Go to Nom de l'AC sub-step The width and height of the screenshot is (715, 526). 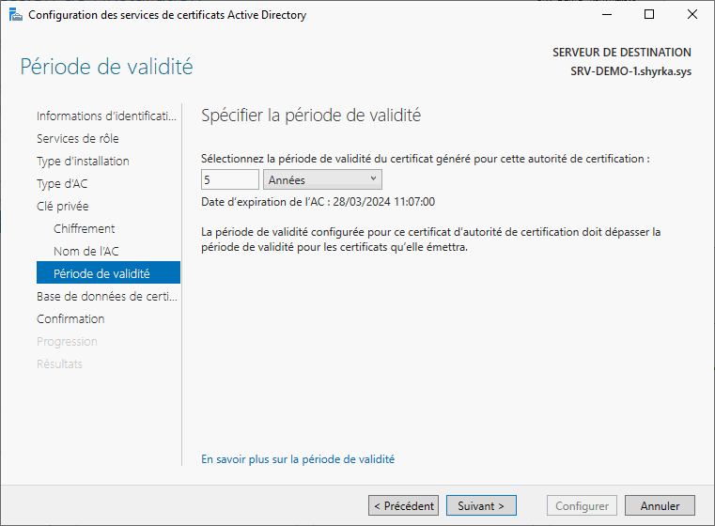tap(86, 252)
